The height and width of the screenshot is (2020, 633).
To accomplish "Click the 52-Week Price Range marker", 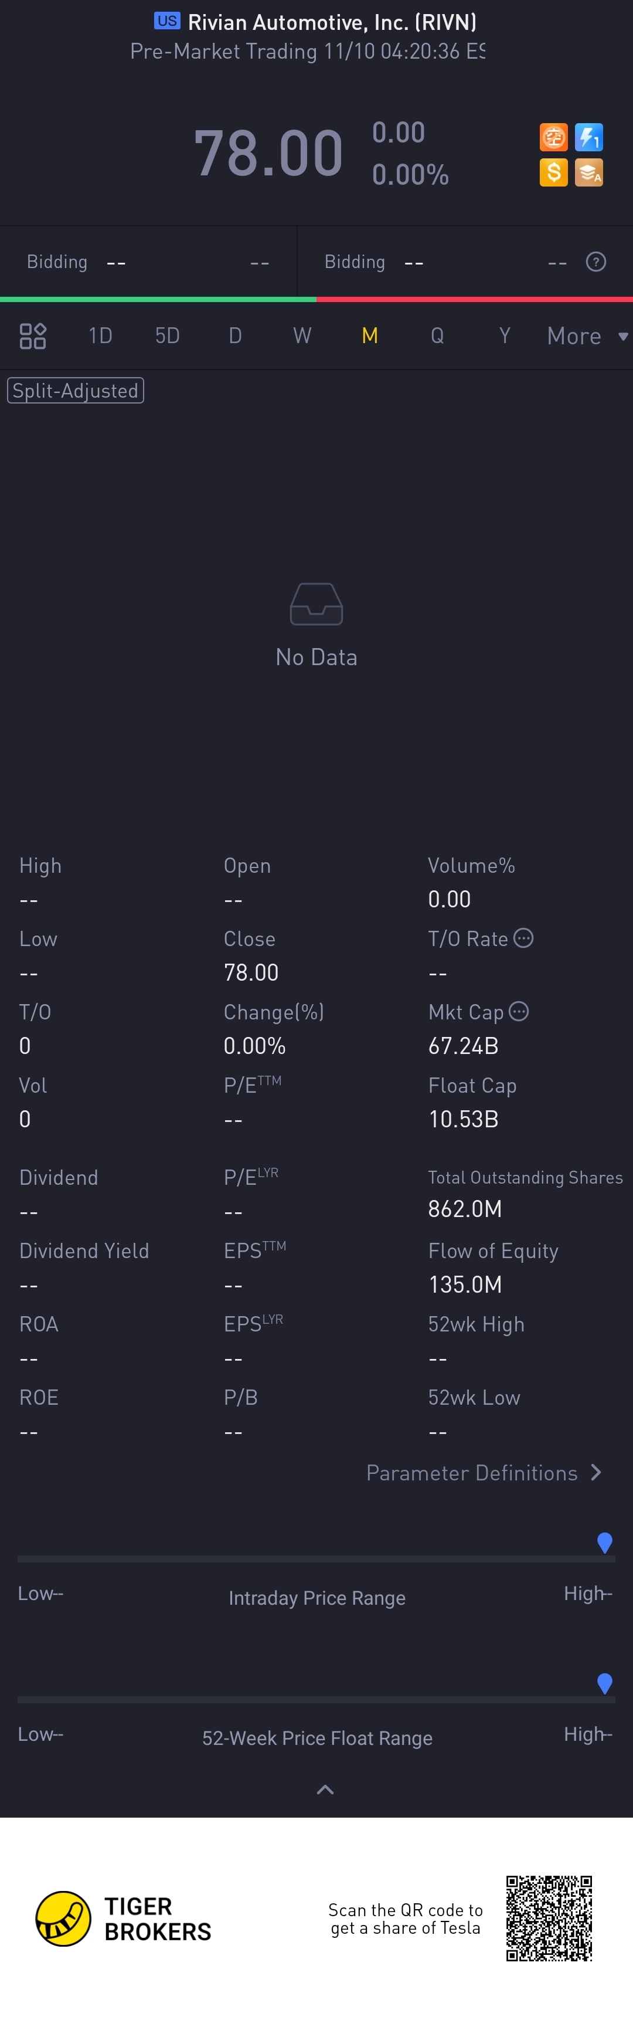I will [604, 1682].
